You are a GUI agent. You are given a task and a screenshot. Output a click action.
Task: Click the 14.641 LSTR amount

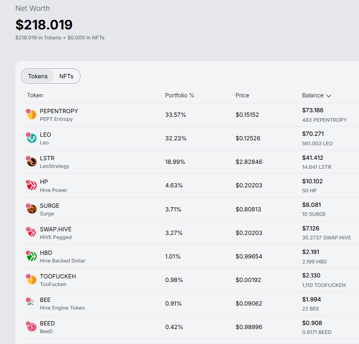point(316,167)
